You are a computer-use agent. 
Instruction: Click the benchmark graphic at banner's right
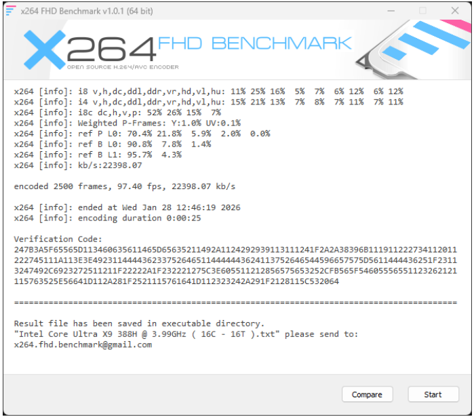pos(413,49)
